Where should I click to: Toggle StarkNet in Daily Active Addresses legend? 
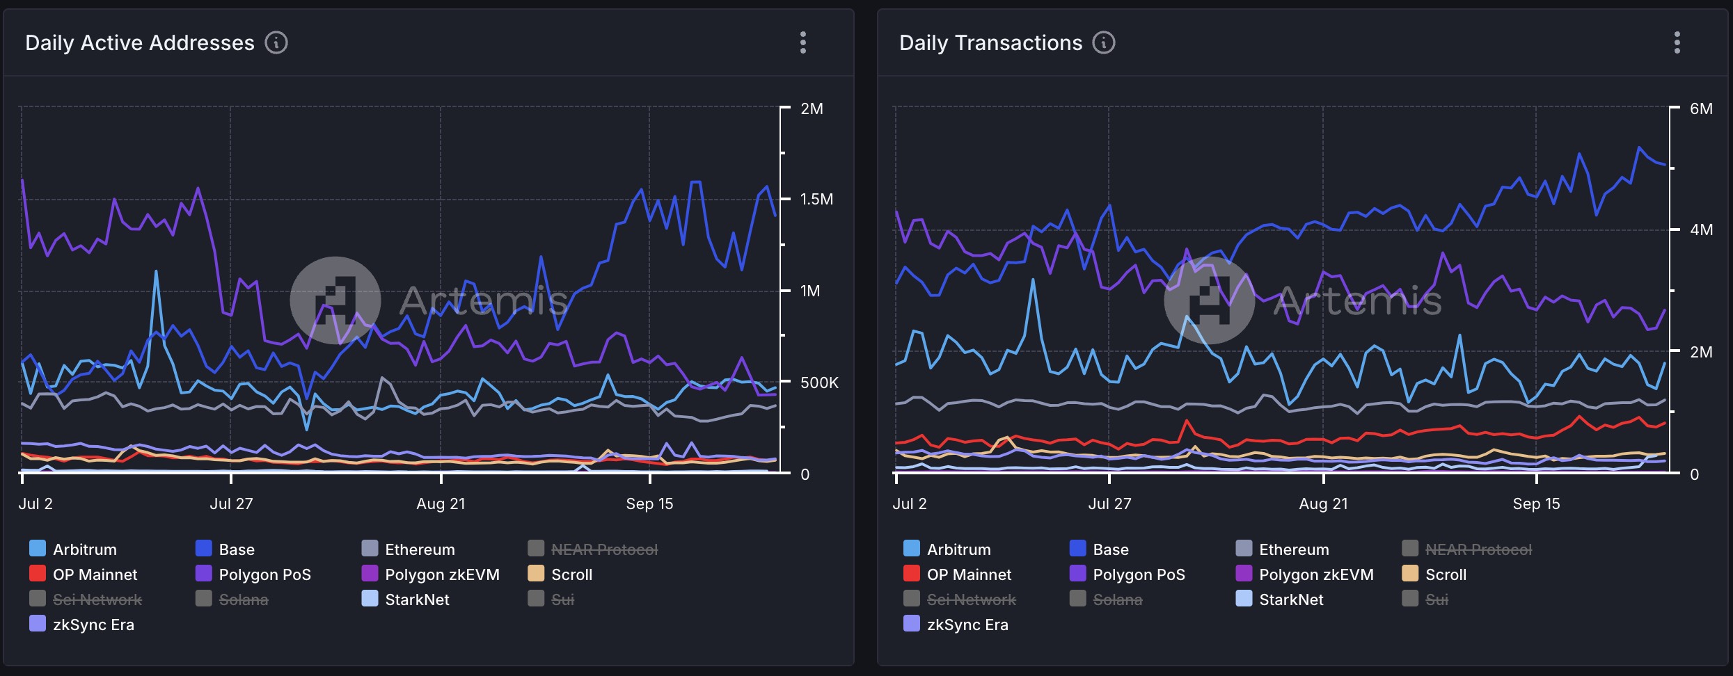(405, 599)
